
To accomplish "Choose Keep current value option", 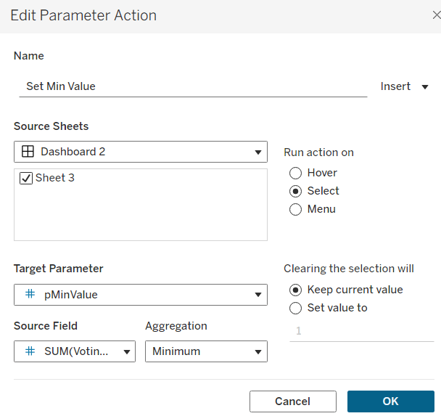I will (295, 290).
